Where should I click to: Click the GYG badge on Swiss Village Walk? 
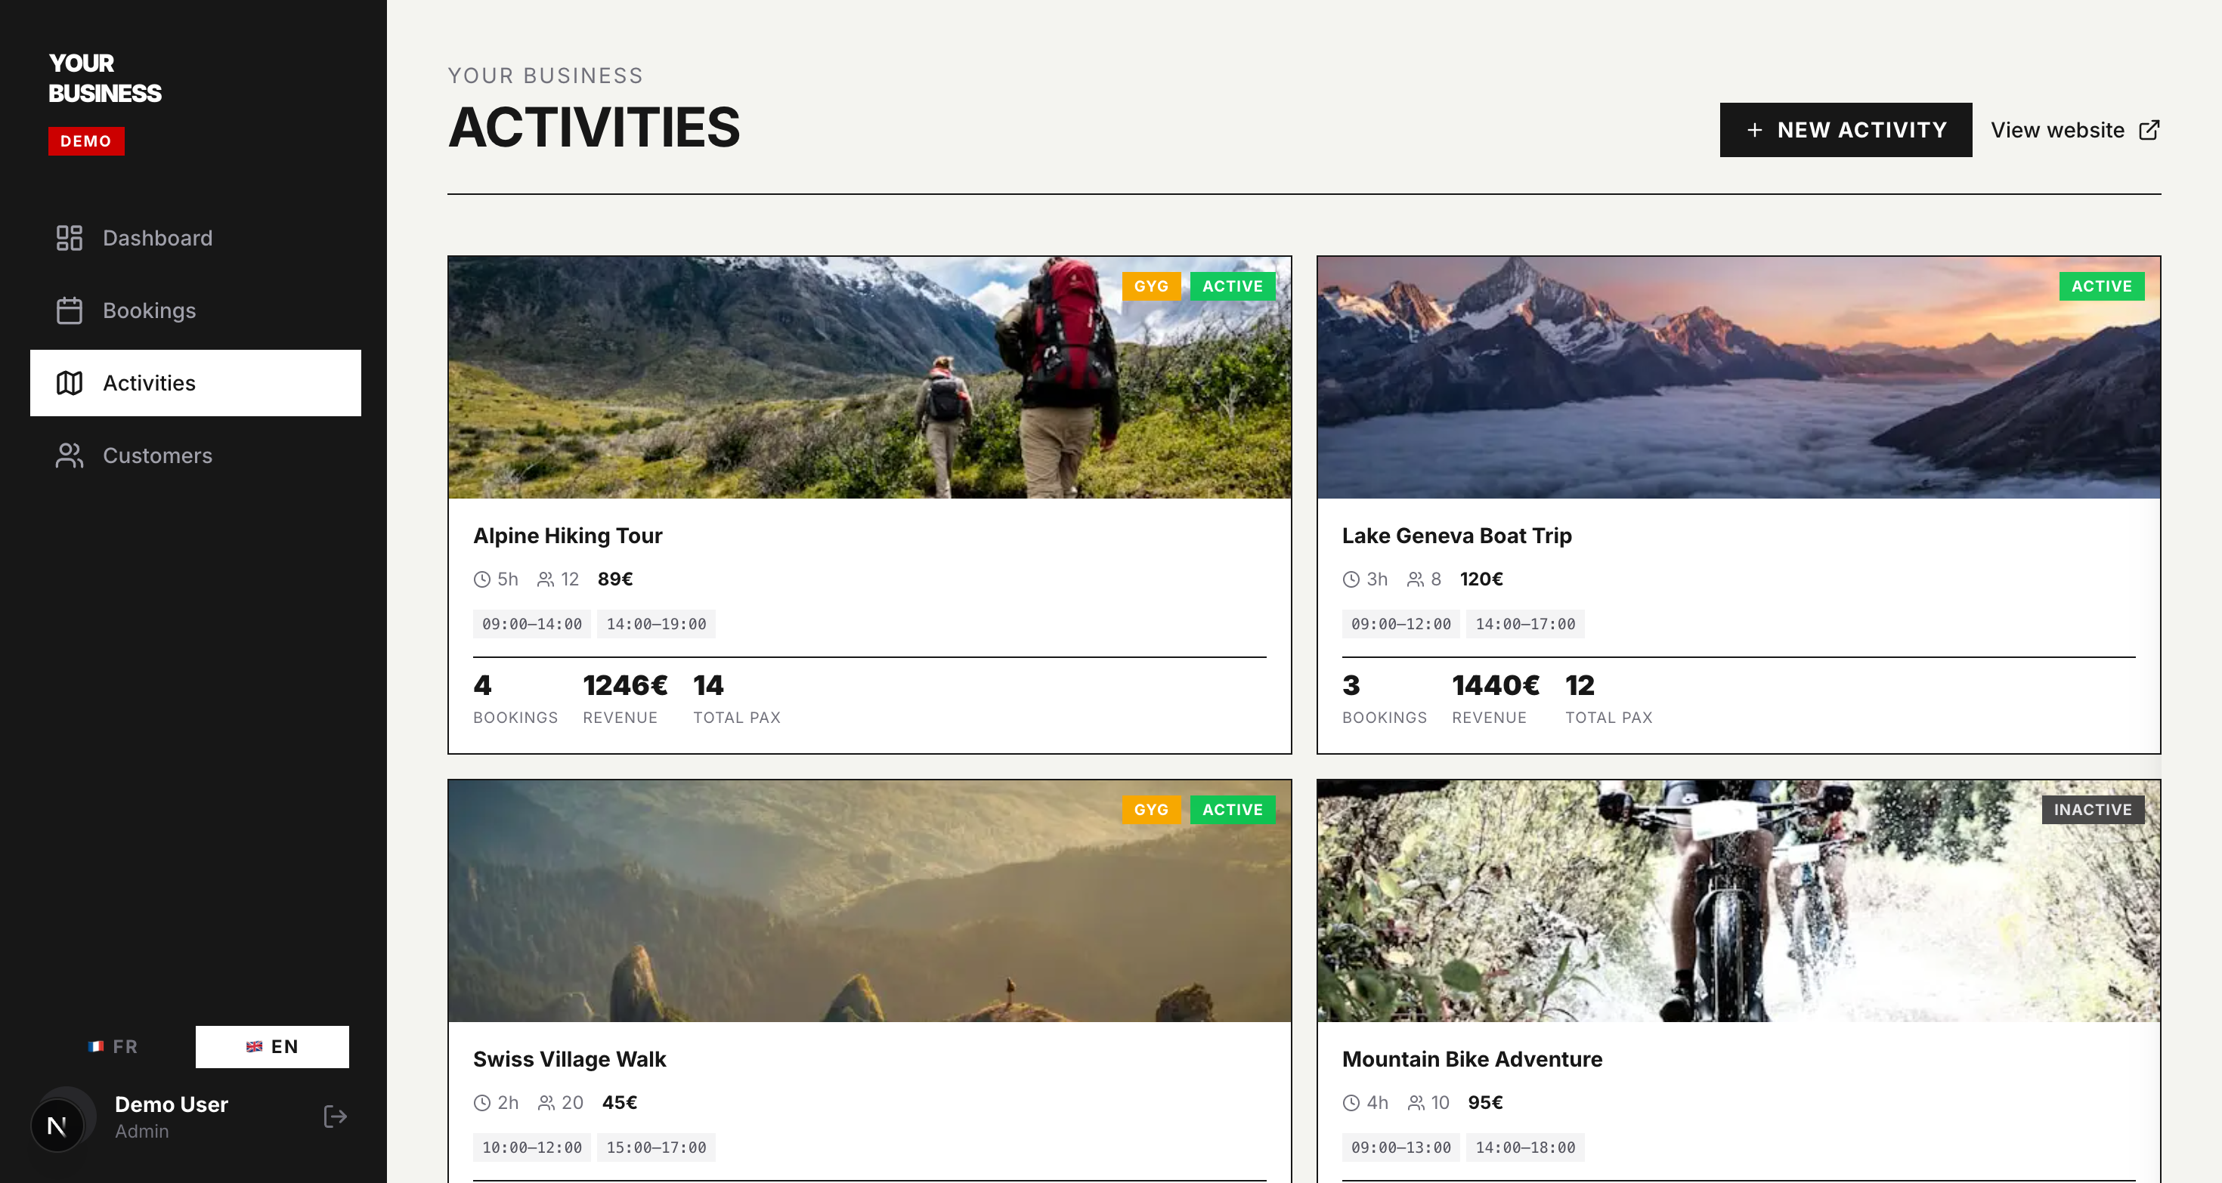coord(1150,810)
